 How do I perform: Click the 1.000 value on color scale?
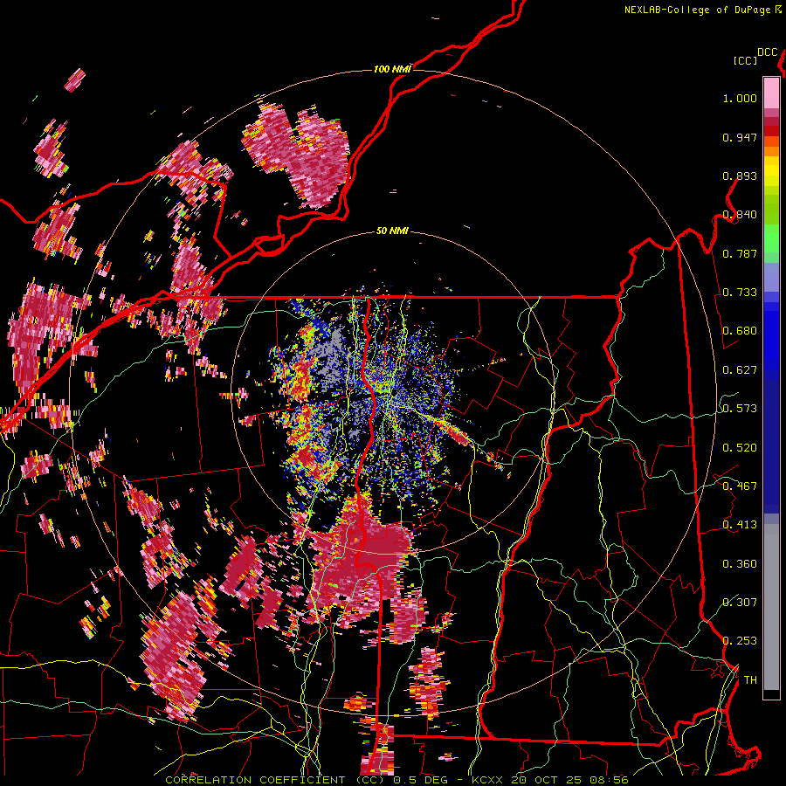pos(740,98)
